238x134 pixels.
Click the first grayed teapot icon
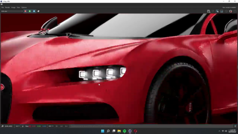click(226, 11)
